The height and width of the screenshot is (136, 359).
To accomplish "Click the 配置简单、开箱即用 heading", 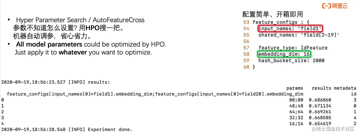I will (273, 14).
